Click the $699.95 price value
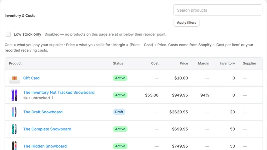Image resolution: width=267 pixels, height=150 pixels. 180,129
